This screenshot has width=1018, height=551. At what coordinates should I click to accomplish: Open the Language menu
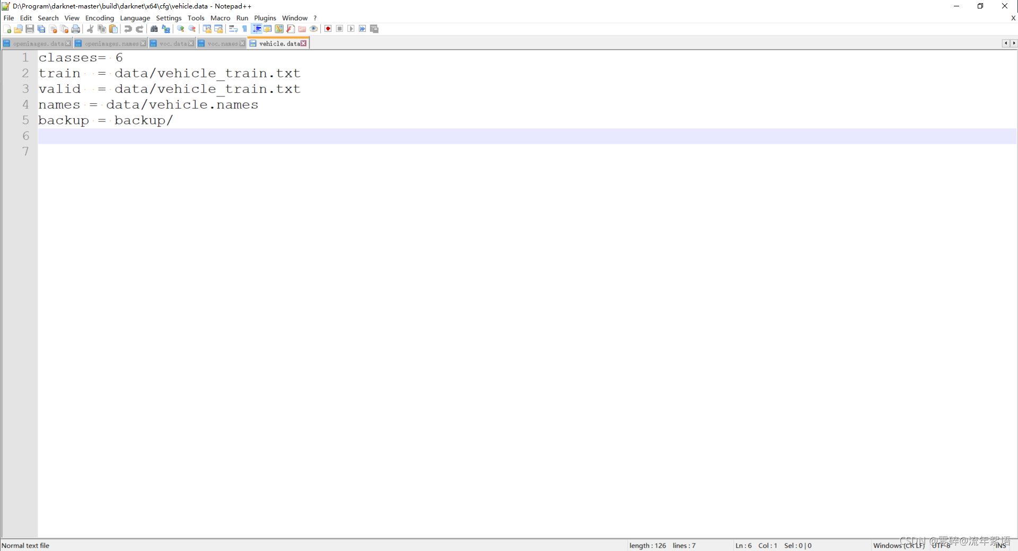tap(135, 18)
